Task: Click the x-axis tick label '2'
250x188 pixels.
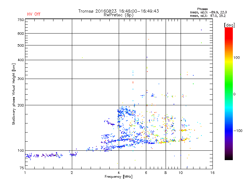Action: 72,173
